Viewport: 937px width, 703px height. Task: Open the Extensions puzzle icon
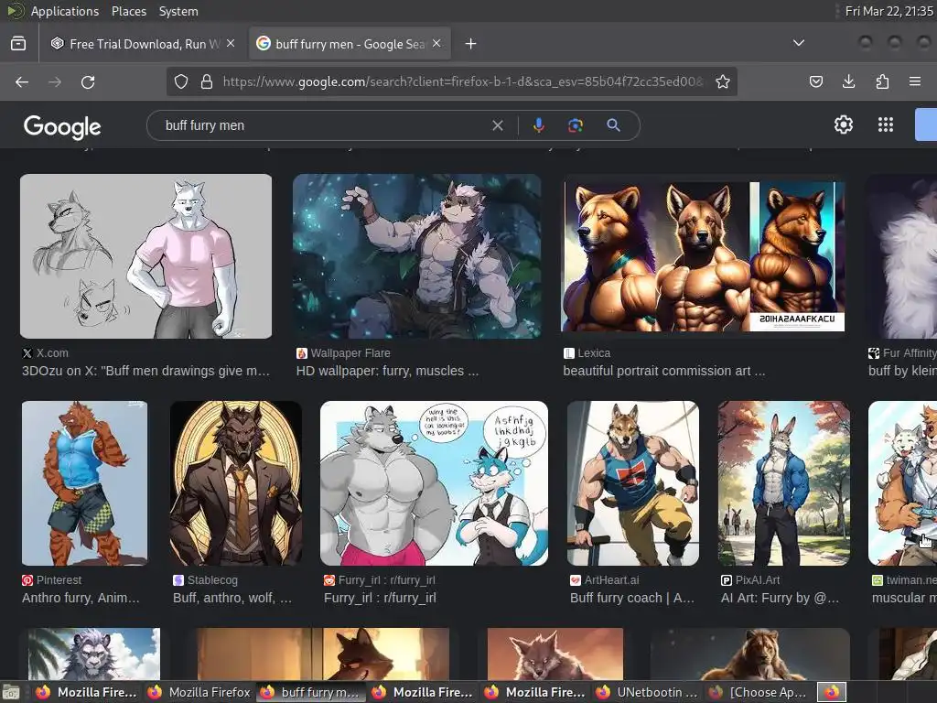click(882, 81)
